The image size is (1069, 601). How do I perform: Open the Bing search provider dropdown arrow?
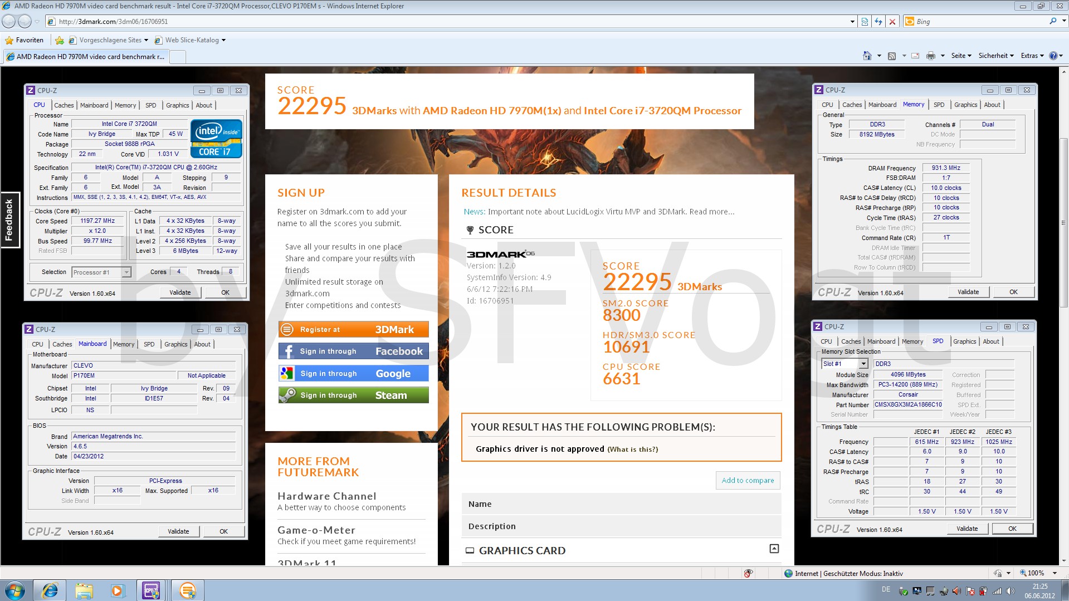click(x=1063, y=21)
